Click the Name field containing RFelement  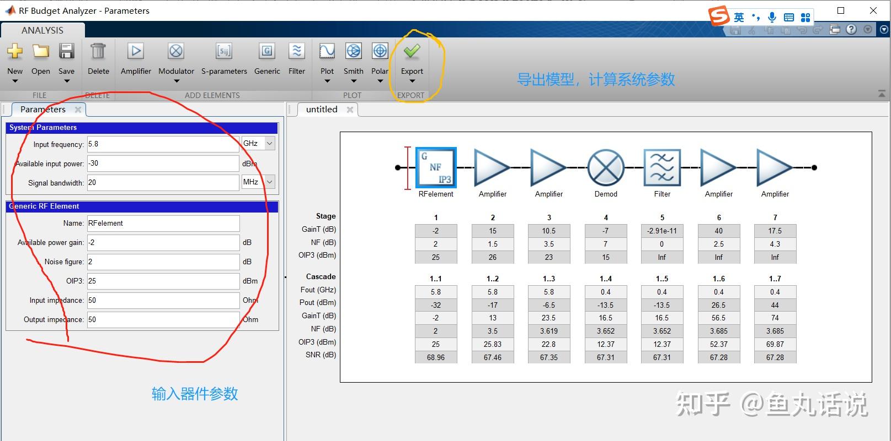click(x=163, y=223)
